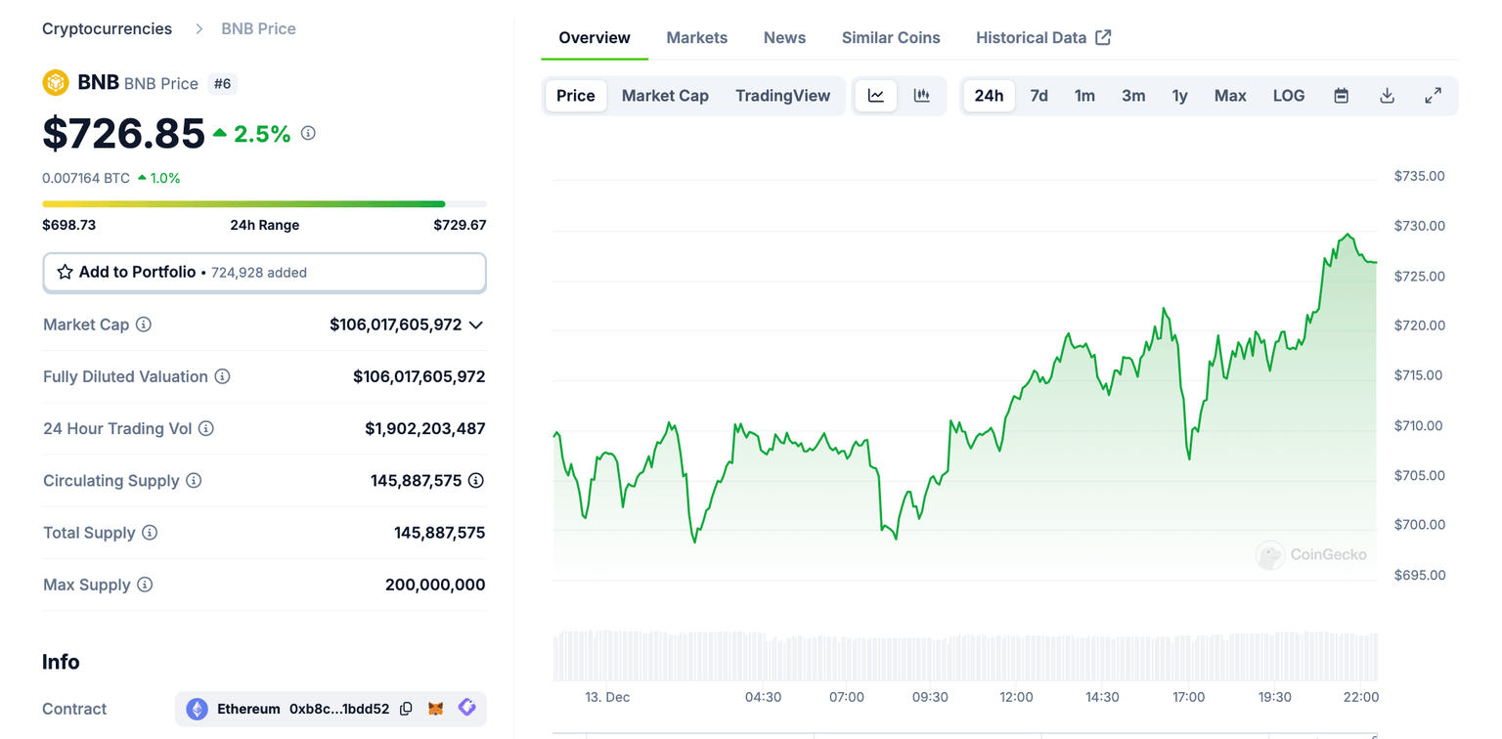Add contract to MetaMask via fox icon
The width and height of the screenshot is (1502, 739).
(436, 709)
